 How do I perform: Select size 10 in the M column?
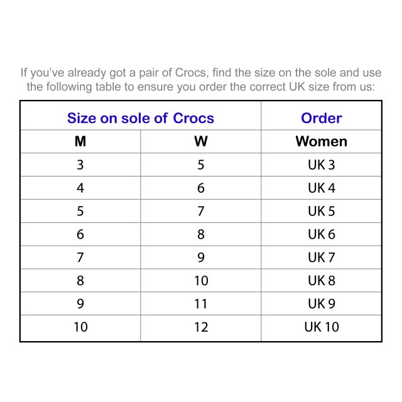(x=80, y=327)
